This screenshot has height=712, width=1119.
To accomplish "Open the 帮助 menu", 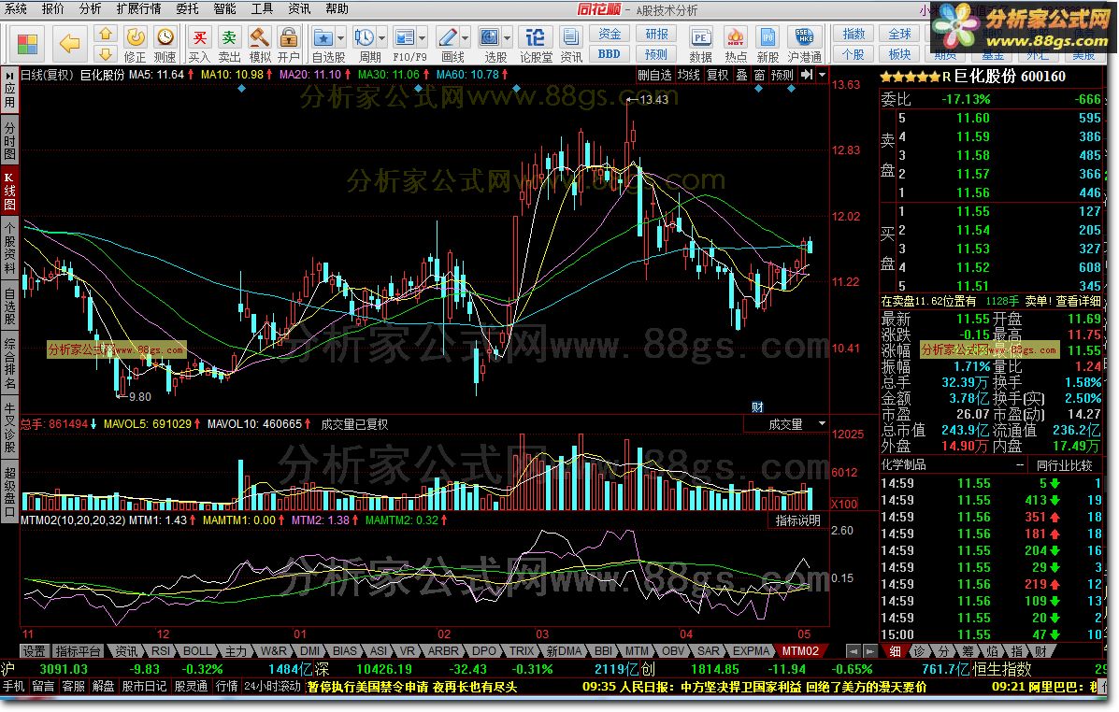I will pyautogui.click(x=337, y=8).
